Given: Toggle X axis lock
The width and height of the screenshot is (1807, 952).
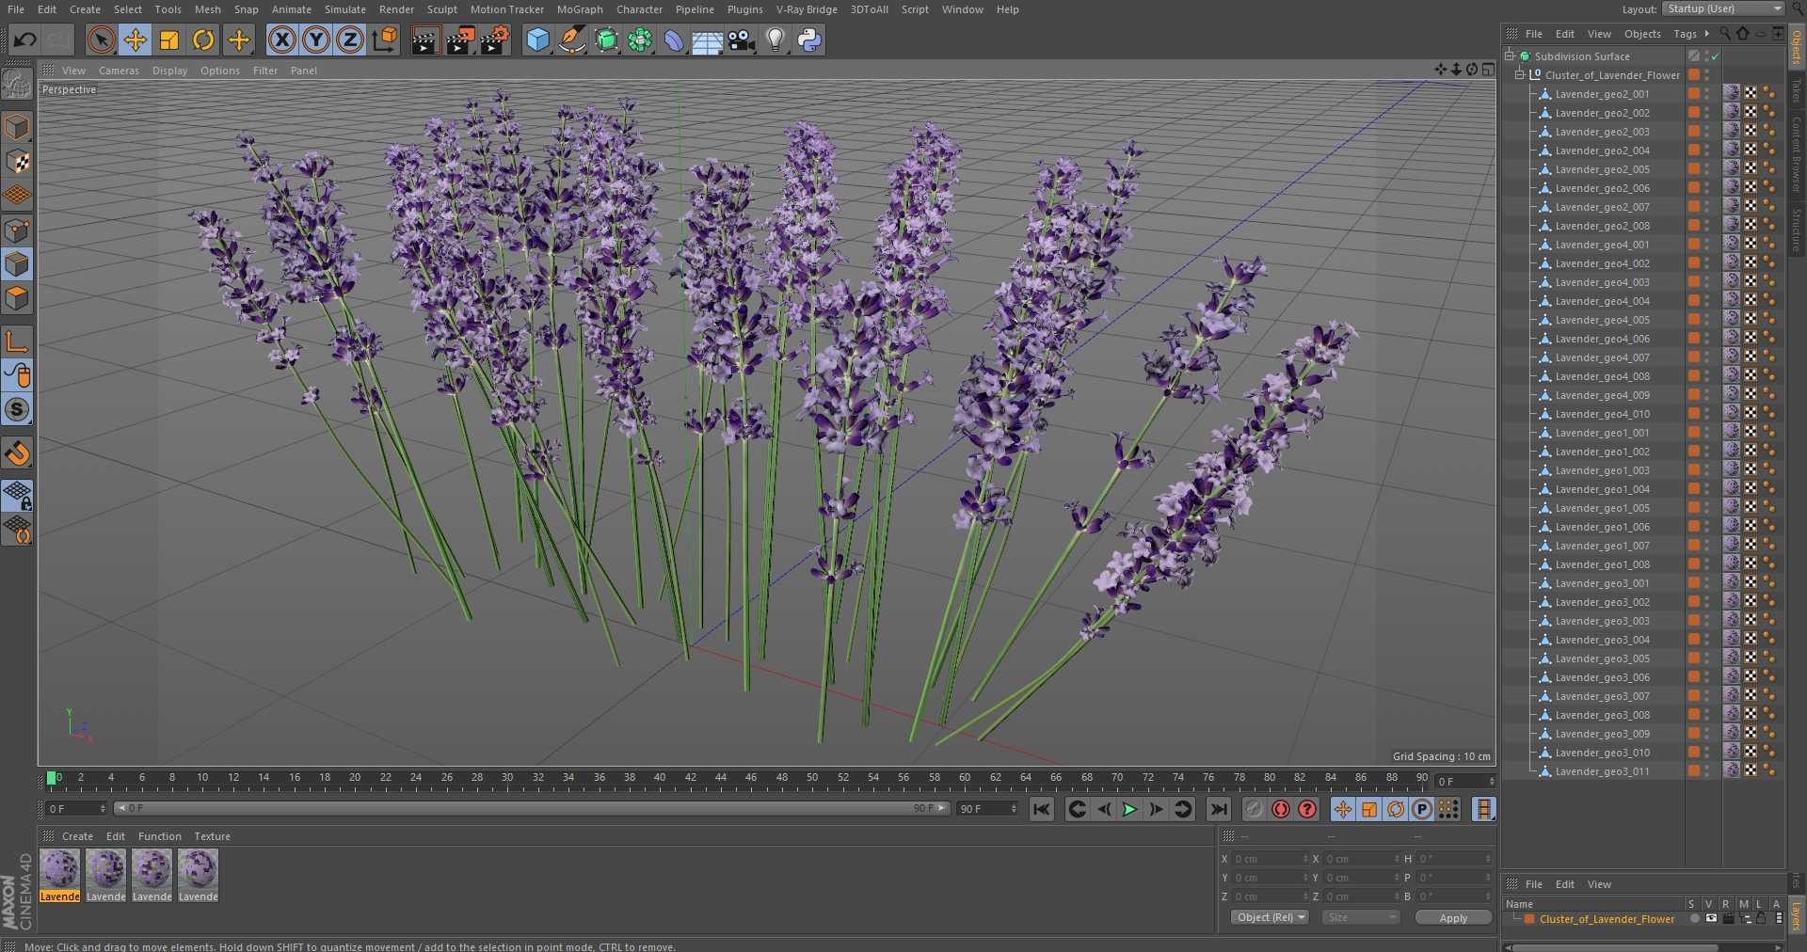Looking at the screenshot, I should 281,40.
